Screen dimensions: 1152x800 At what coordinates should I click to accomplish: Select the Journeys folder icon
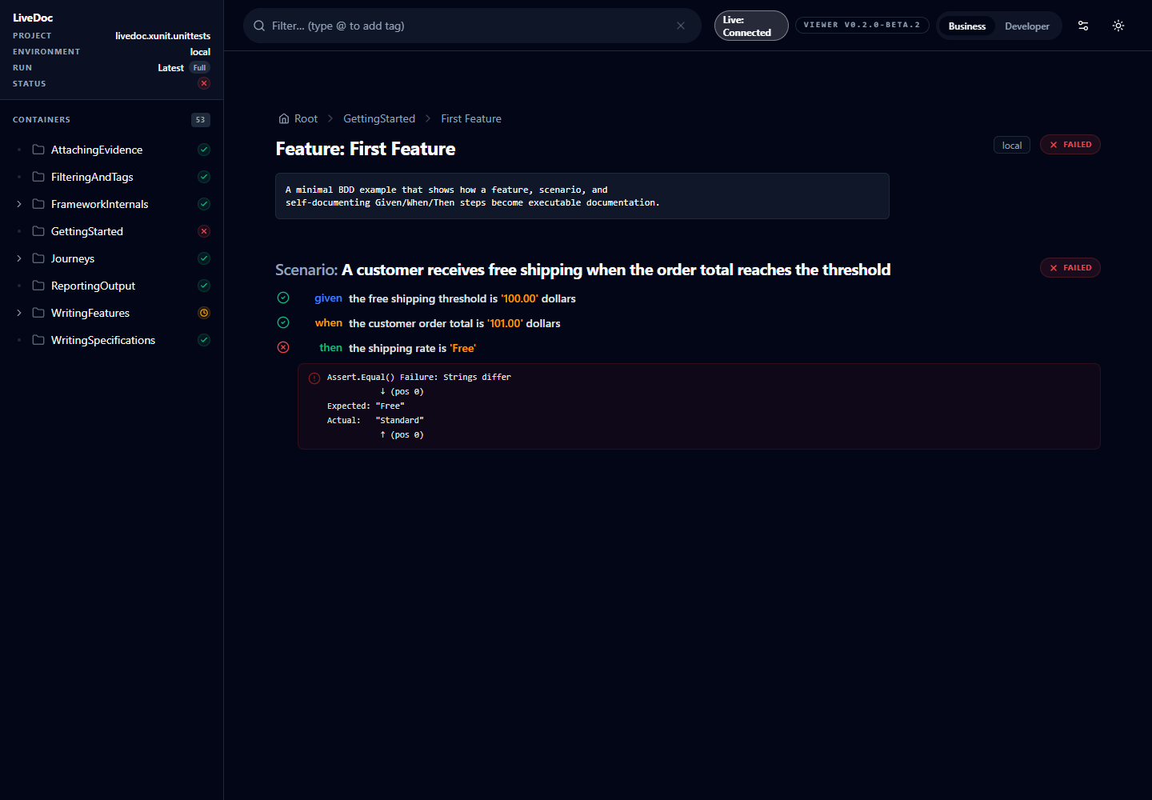coord(38,258)
